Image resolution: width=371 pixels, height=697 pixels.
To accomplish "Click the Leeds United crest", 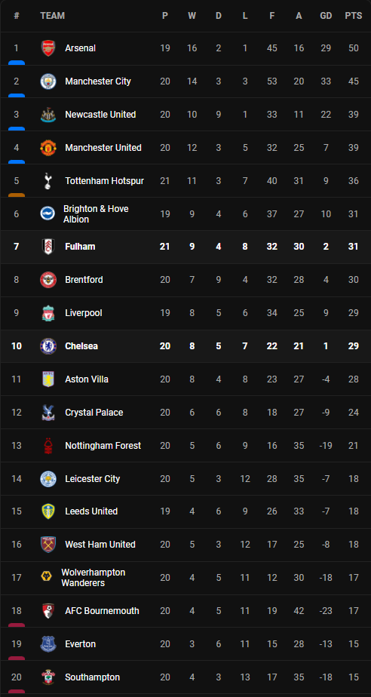I will 48,511.
